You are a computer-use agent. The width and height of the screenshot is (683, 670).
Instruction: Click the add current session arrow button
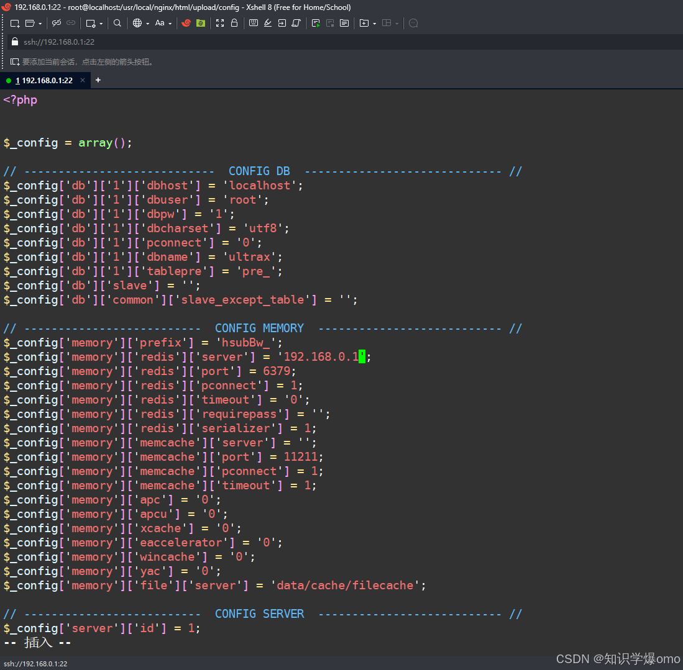15,62
